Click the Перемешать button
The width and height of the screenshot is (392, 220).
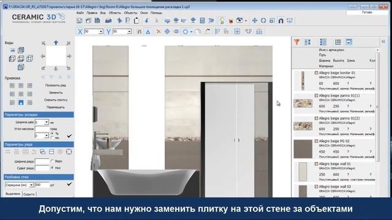pos(56,108)
